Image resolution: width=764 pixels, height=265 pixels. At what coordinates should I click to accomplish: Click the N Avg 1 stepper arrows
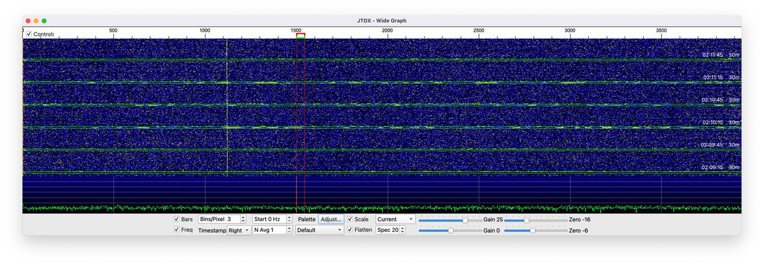point(289,230)
